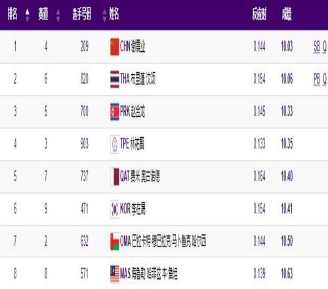The height and width of the screenshot is (289, 328).
Task: Select the result 10.63 in the last row
Action: pyautogui.click(x=287, y=274)
